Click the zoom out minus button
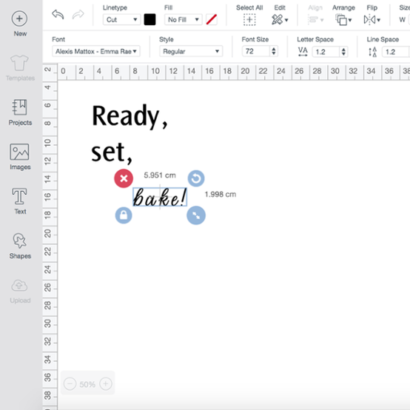This screenshot has height=410, width=410. (x=70, y=384)
